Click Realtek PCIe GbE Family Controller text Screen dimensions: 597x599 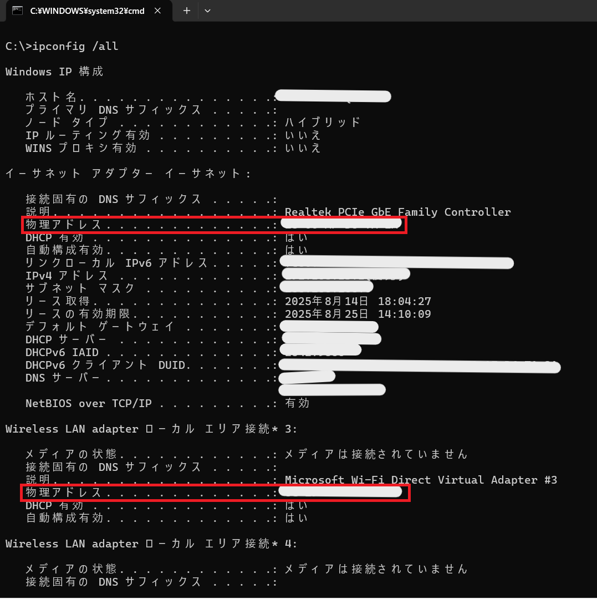(x=397, y=212)
